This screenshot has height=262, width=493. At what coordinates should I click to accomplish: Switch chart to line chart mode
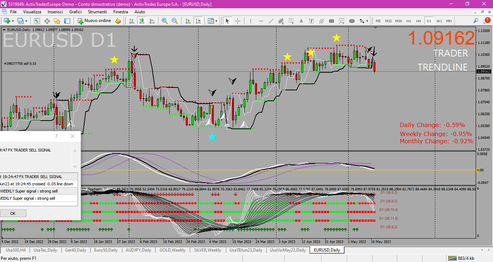click(x=152, y=21)
